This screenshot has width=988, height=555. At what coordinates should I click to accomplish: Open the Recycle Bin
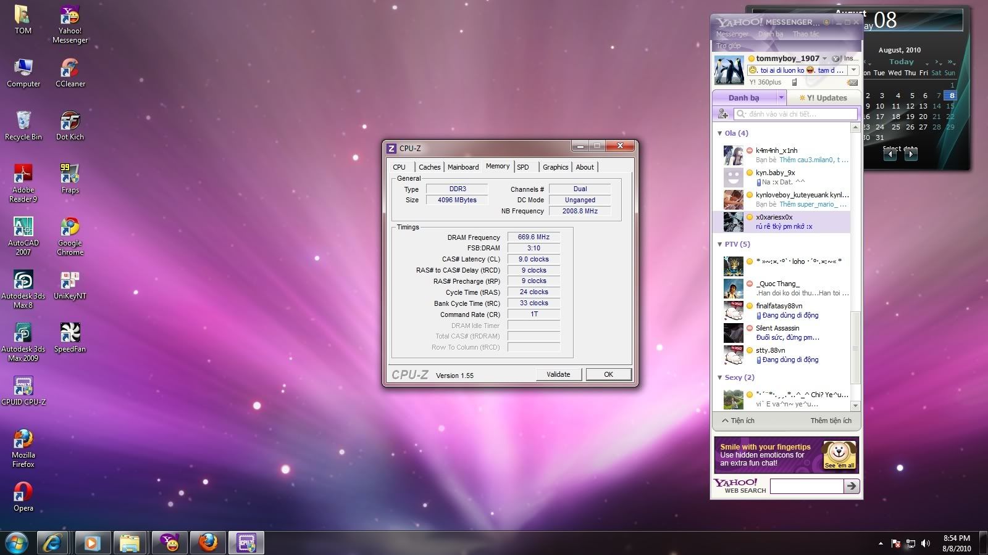[x=23, y=126]
